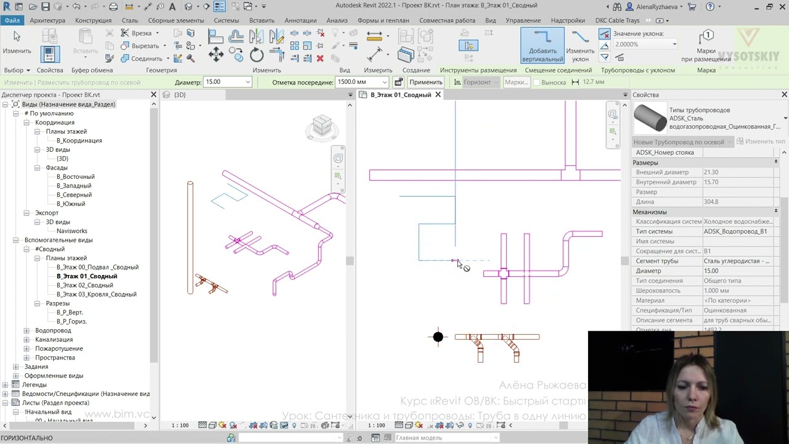This screenshot has width=789, height=444.
Task: Select Add Vertical offset connection tool
Action: point(542,46)
